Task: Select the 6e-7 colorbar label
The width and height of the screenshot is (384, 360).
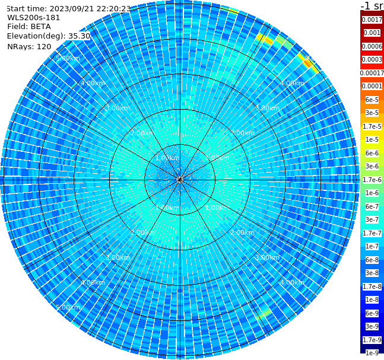Action: (x=372, y=206)
